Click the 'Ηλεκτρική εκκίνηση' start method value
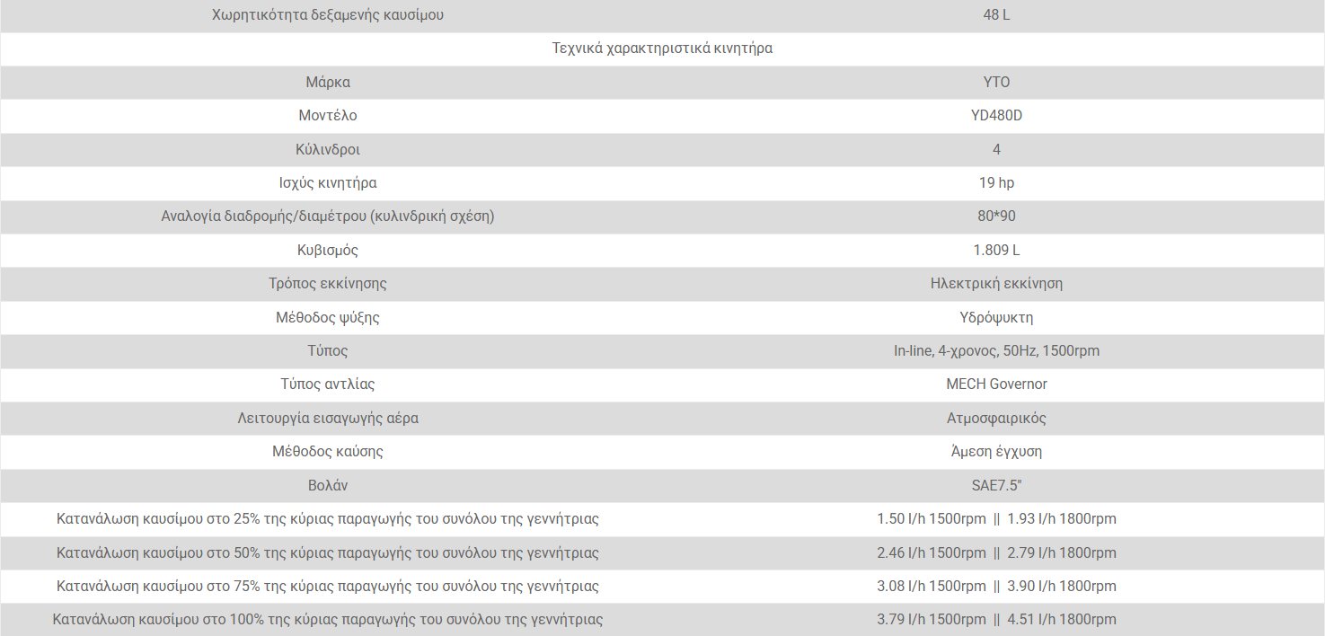This screenshot has height=636, width=1325. pyautogui.click(x=996, y=284)
